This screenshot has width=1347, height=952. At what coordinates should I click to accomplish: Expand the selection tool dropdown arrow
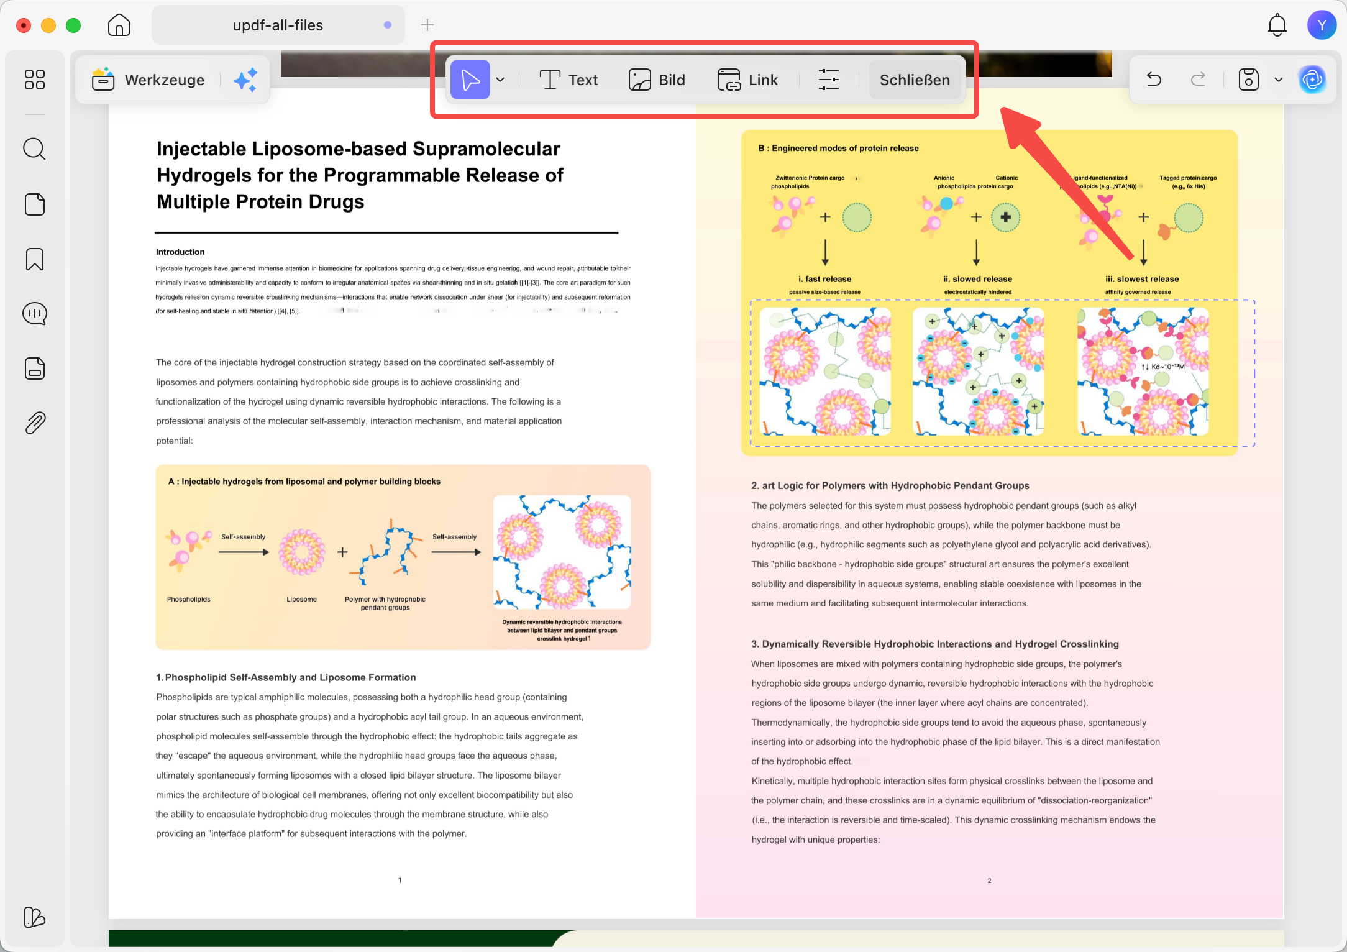click(501, 80)
